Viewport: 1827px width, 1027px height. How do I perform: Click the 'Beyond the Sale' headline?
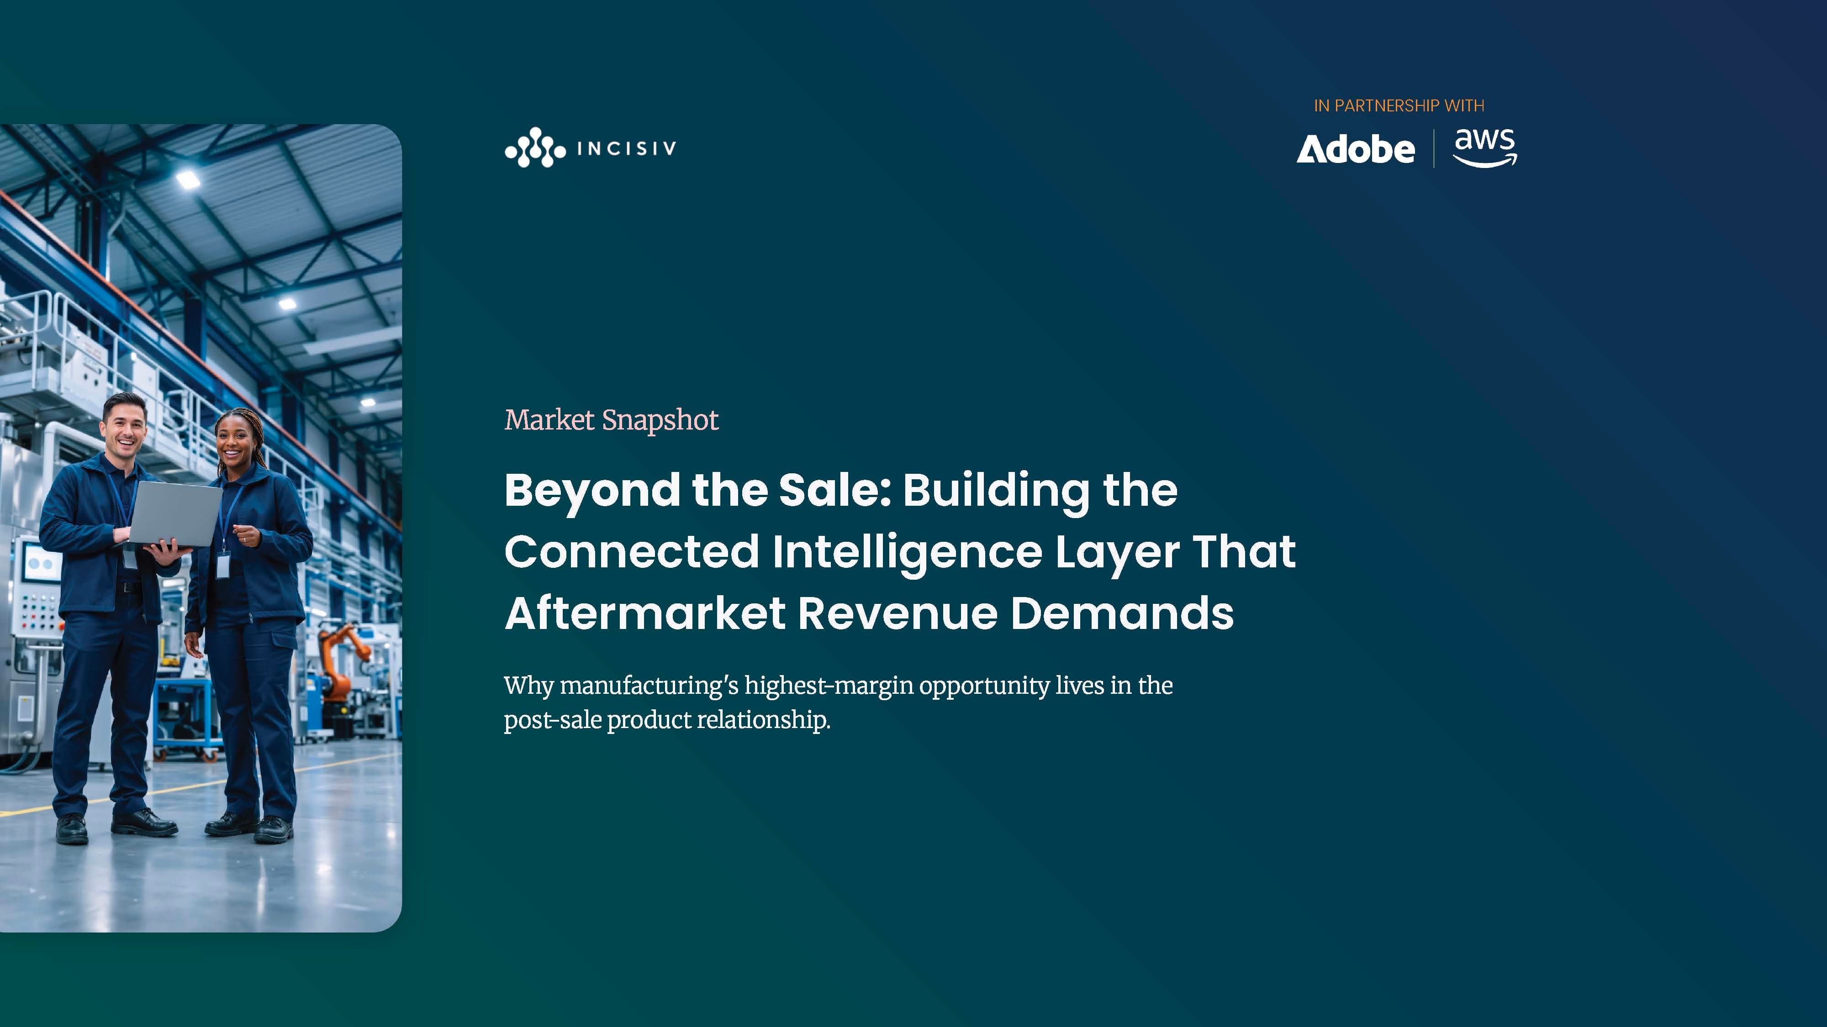(x=900, y=551)
